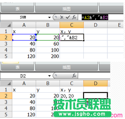Select row 3 header in the D2 sheet
The height and width of the screenshot is (119, 125).
pos(6,102)
